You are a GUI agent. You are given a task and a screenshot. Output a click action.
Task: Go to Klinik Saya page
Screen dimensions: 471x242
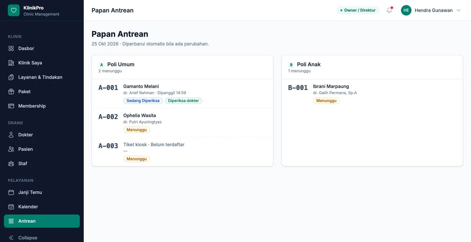tap(42, 63)
